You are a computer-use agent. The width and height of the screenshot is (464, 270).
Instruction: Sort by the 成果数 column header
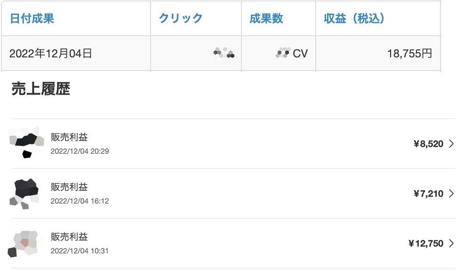point(266,18)
